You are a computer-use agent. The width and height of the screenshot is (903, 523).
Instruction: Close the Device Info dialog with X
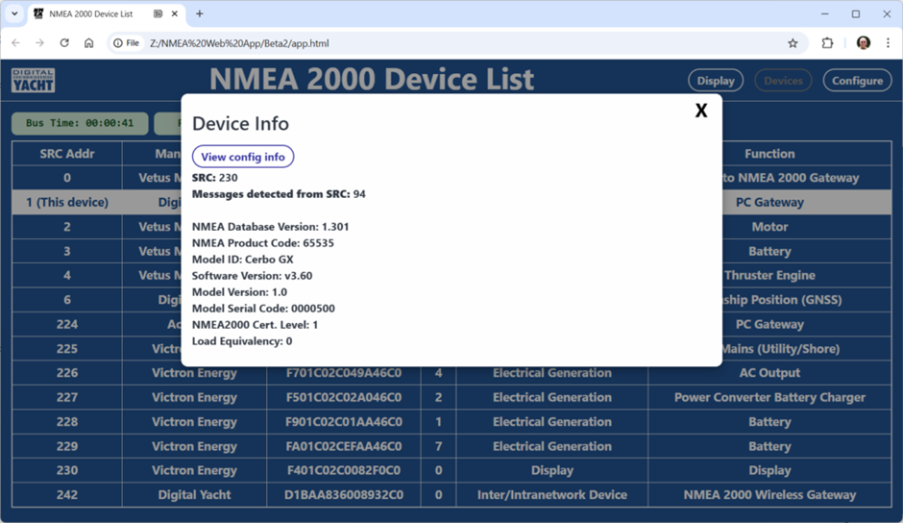click(701, 111)
